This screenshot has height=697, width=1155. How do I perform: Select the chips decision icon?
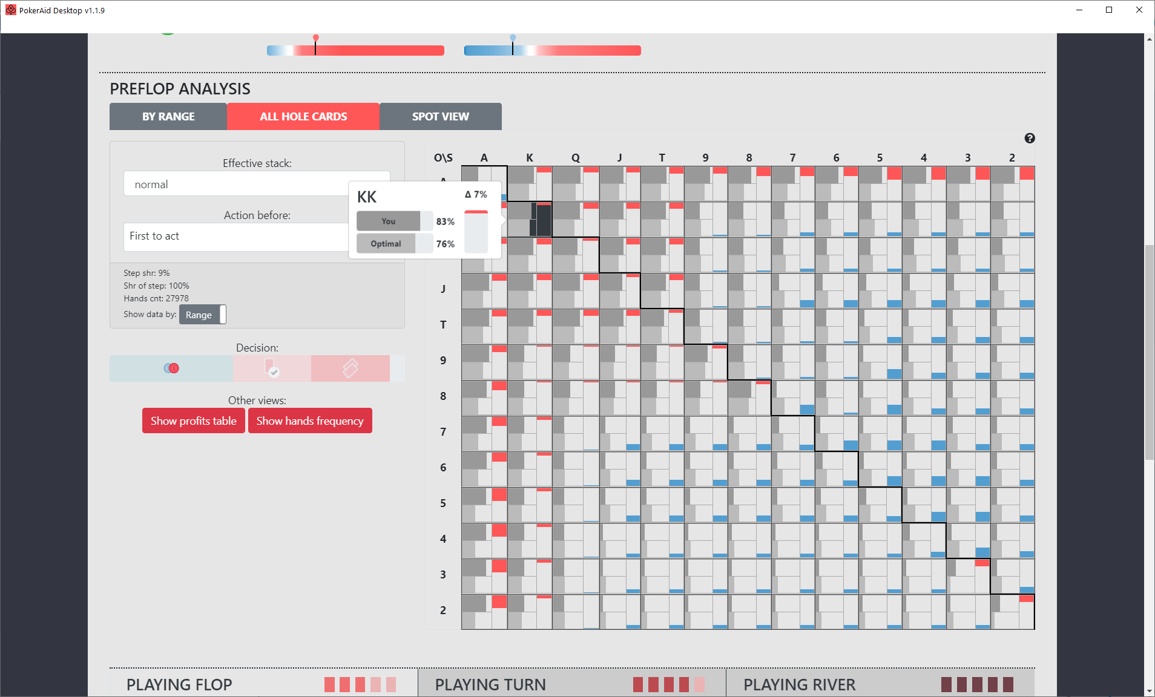click(x=171, y=368)
